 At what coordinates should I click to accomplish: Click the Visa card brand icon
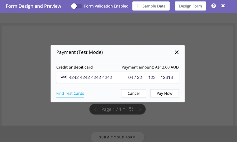point(63,77)
